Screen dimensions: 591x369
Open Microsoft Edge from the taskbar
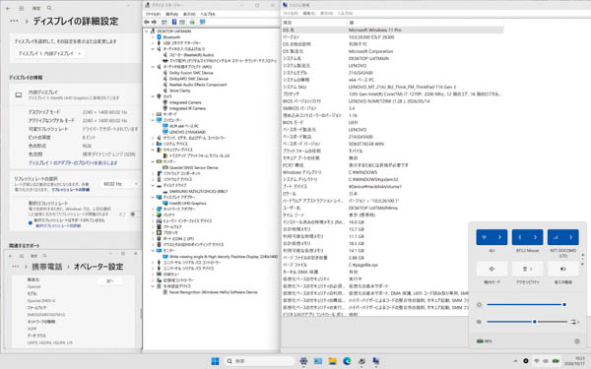pyautogui.click(x=347, y=361)
